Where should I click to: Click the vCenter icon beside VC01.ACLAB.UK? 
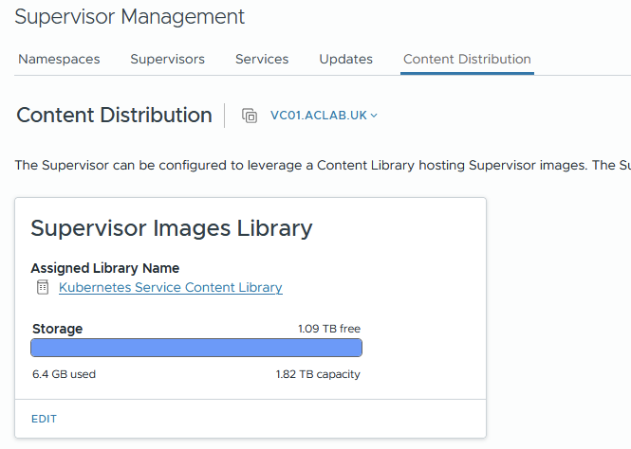click(250, 116)
